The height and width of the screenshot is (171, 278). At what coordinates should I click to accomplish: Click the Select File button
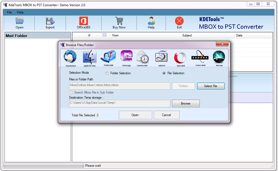(211, 86)
